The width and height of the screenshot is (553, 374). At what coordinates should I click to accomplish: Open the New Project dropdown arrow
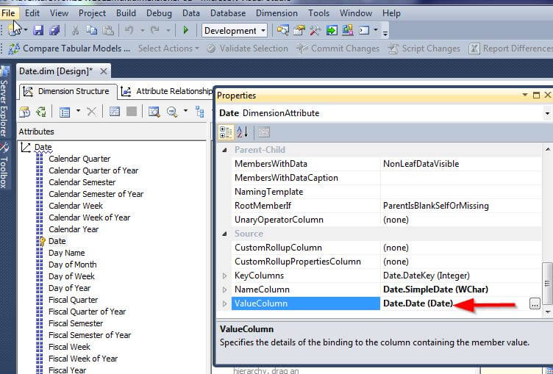click(x=26, y=31)
